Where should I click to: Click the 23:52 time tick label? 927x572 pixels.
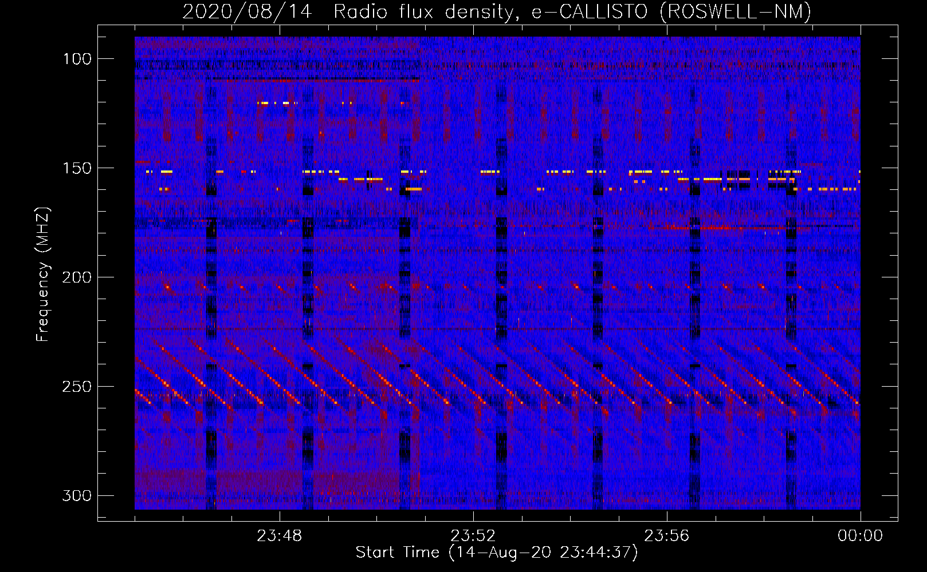(x=473, y=536)
